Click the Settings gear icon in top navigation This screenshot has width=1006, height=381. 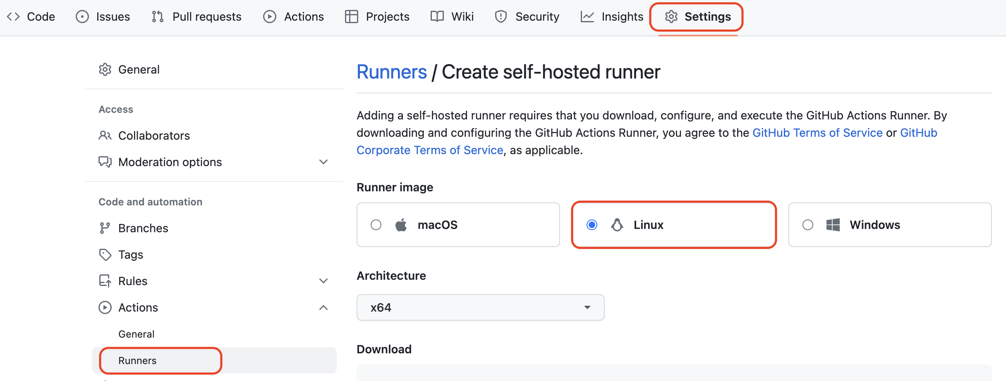pyautogui.click(x=671, y=17)
